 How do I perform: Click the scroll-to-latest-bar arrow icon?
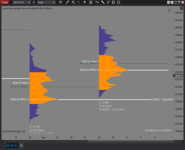(169, 10)
